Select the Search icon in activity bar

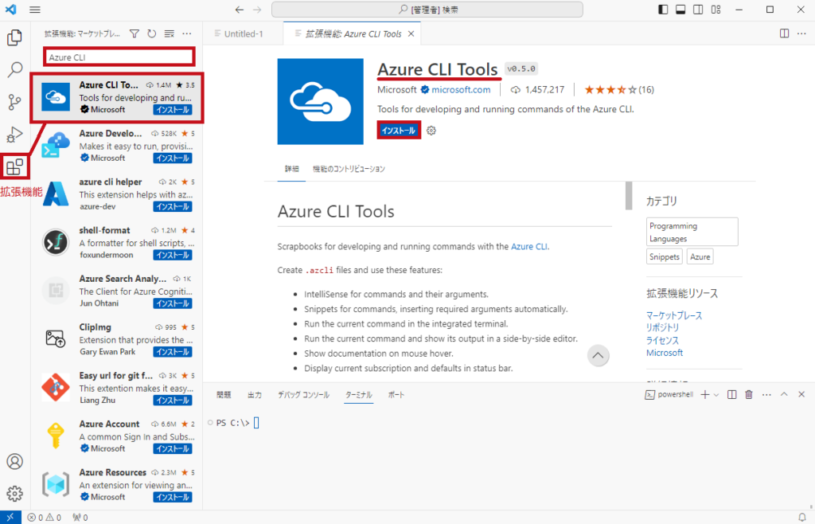(14, 68)
